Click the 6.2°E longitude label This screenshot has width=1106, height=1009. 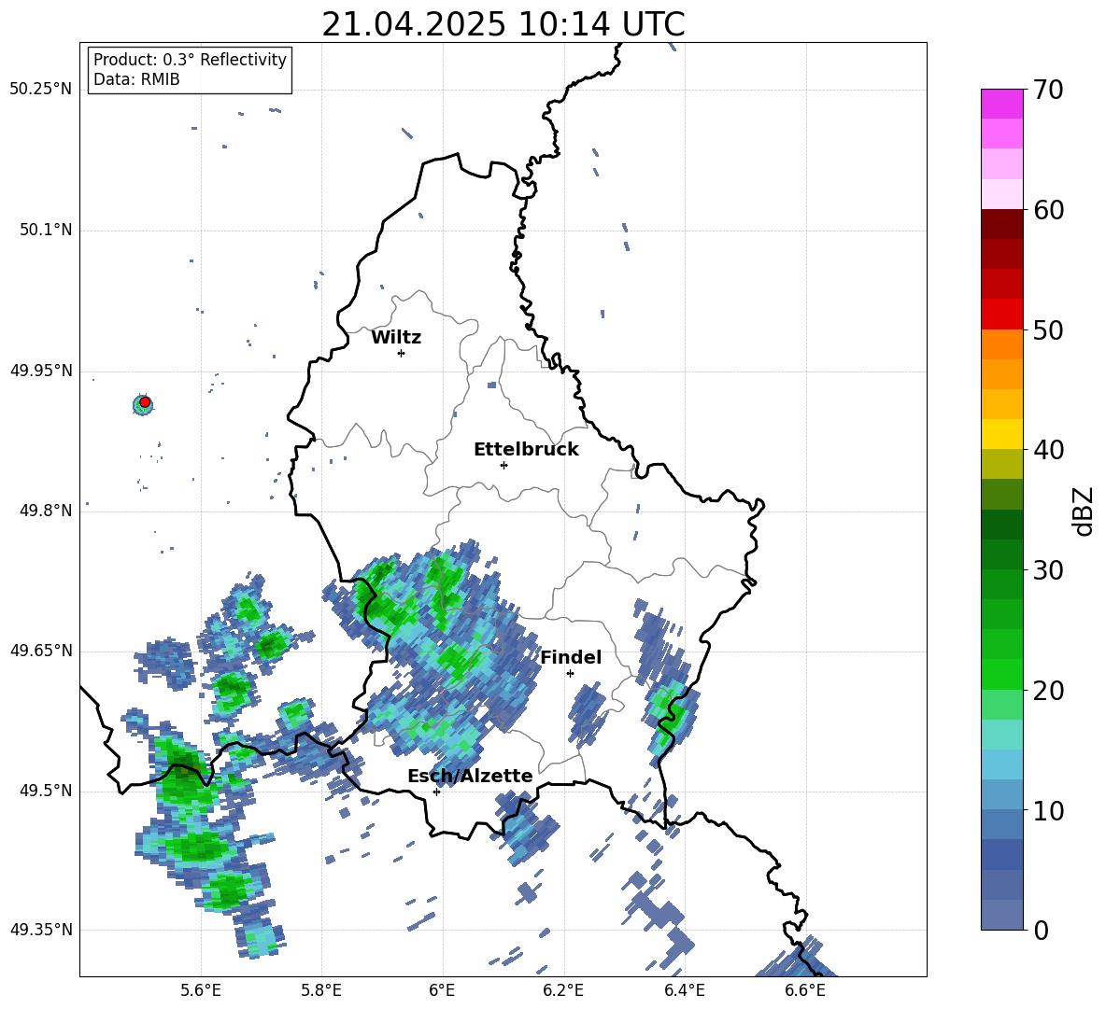pyautogui.click(x=563, y=991)
